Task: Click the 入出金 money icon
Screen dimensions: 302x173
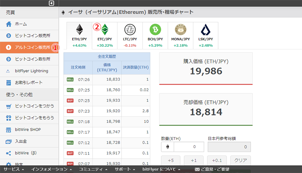Action: click(8, 142)
